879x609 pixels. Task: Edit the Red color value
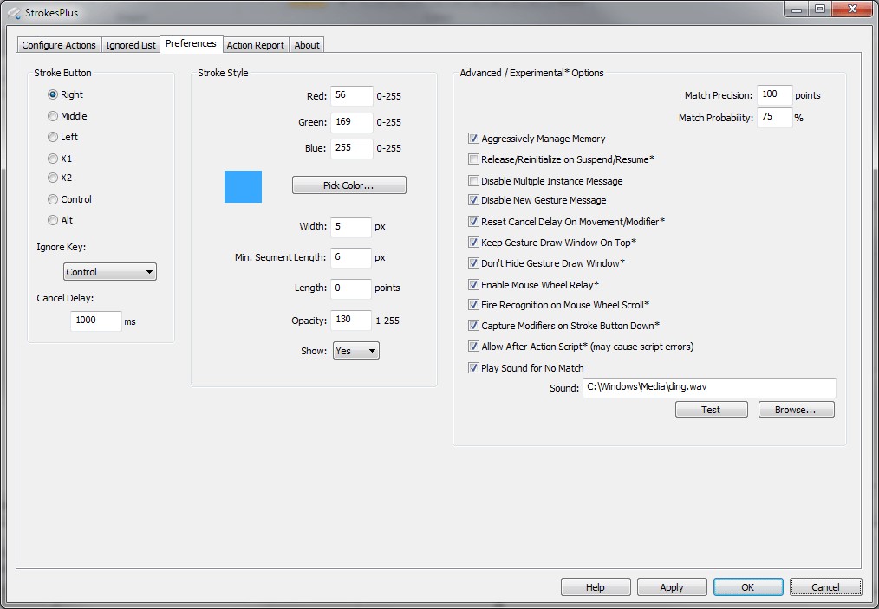(x=351, y=95)
